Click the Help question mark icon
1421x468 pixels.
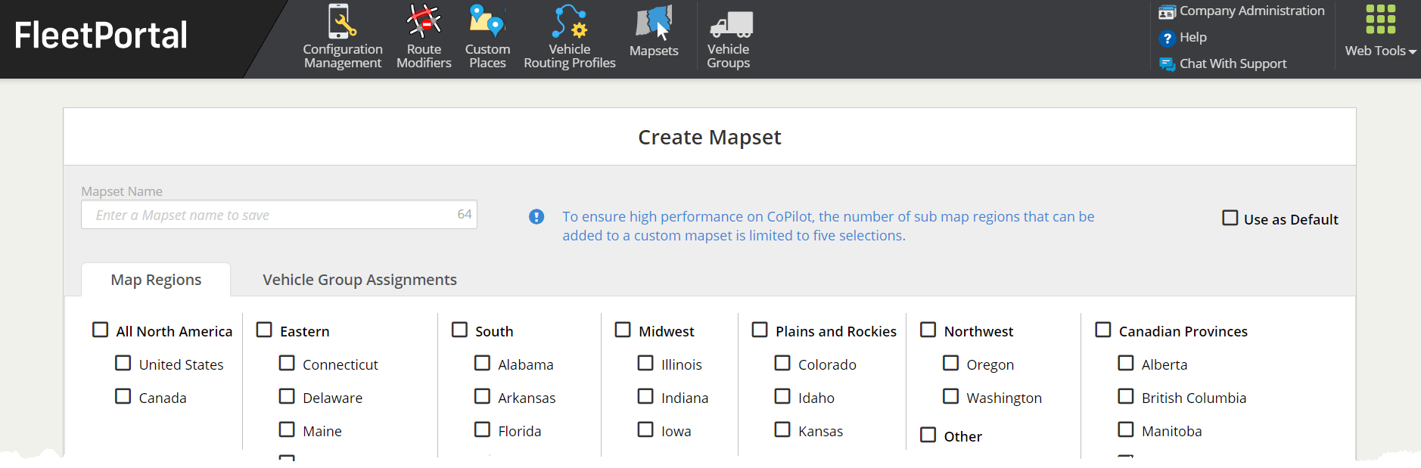(x=1167, y=38)
